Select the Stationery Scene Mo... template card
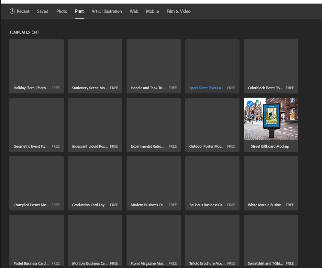 click(x=95, y=66)
